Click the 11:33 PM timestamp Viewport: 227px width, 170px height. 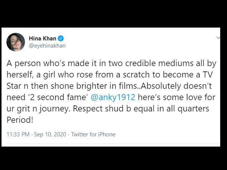coord(18,134)
